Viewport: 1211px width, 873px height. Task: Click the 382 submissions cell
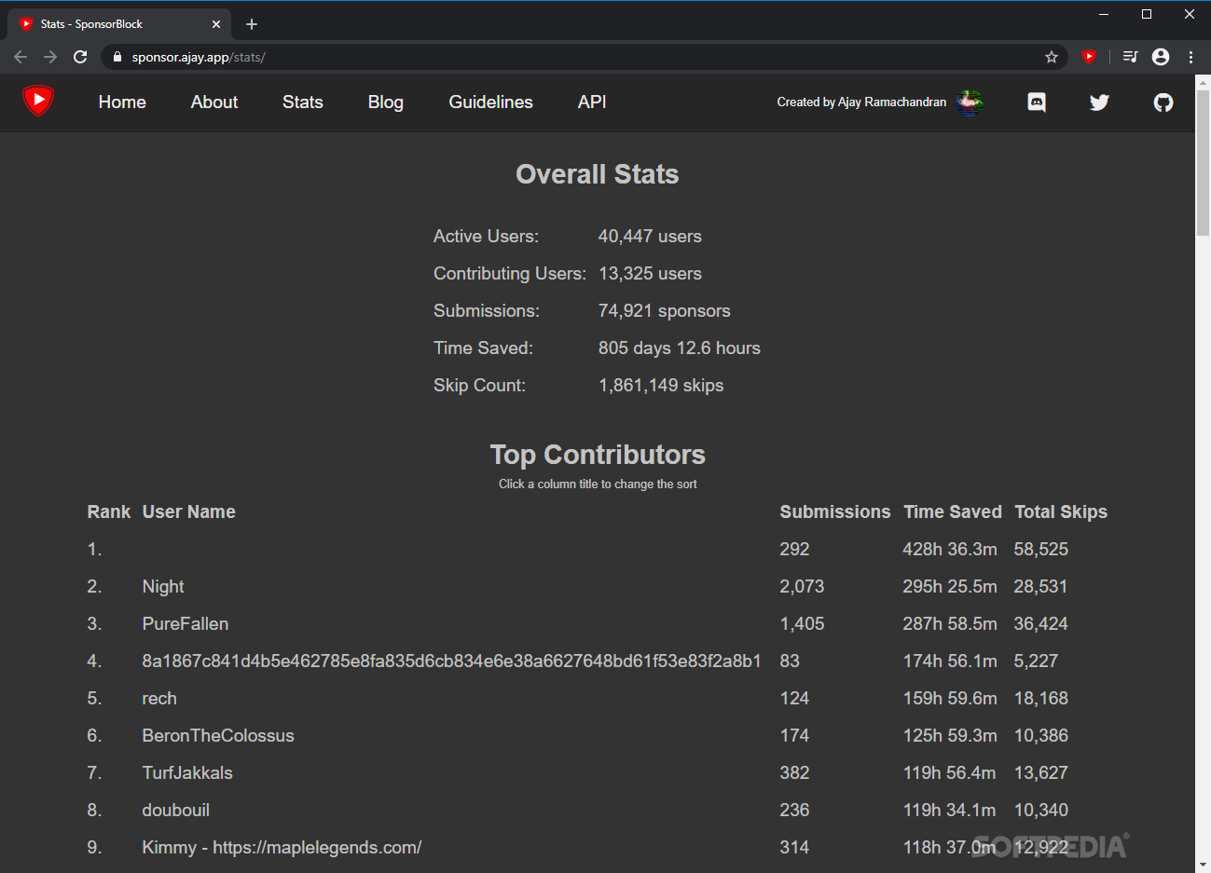[794, 773]
